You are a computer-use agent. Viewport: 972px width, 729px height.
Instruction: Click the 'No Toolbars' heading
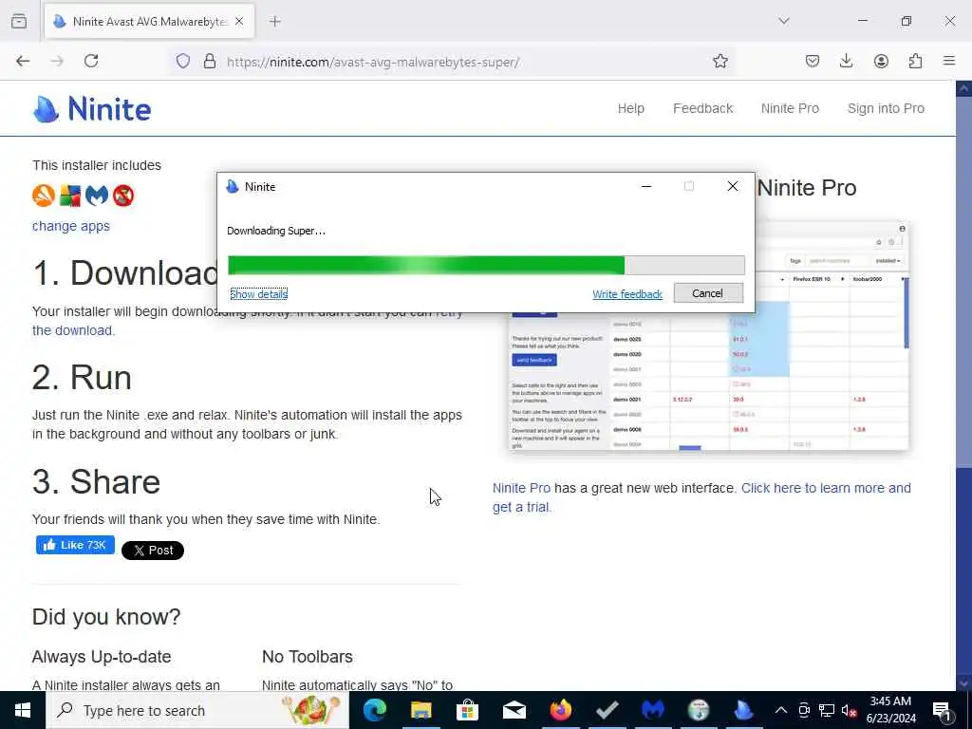308,657
